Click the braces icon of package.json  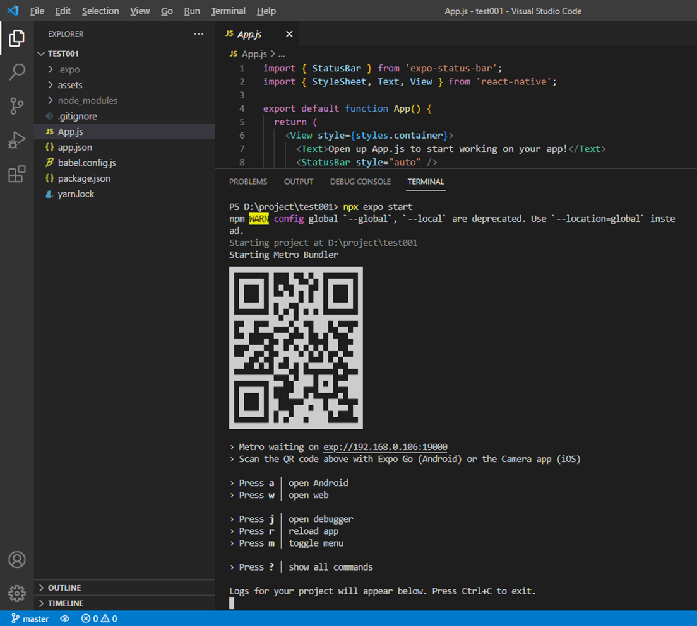coord(50,178)
